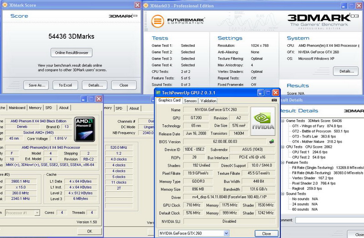This screenshot has width=364, height=238.
Task: Open the SPD tab in second CPU-Z window
Action: pyautogui.click(x=119, y=108)
